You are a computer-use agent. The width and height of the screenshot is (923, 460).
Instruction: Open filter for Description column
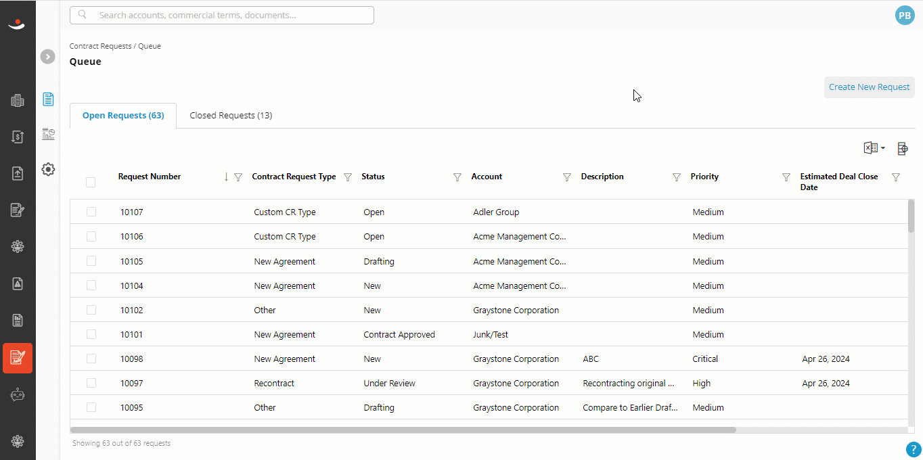(677, 177)
